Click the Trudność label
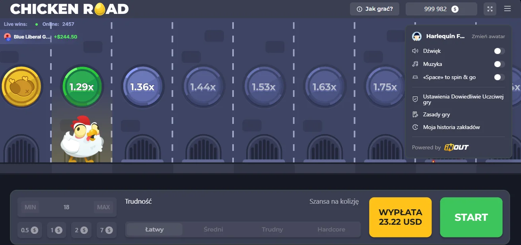The width and height of the screenshot is (521, 245). point(138,201)
